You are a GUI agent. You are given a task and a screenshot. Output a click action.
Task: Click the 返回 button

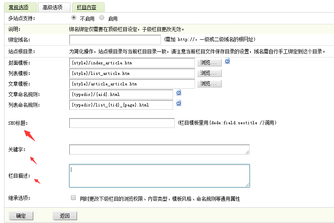coord(65,216)
